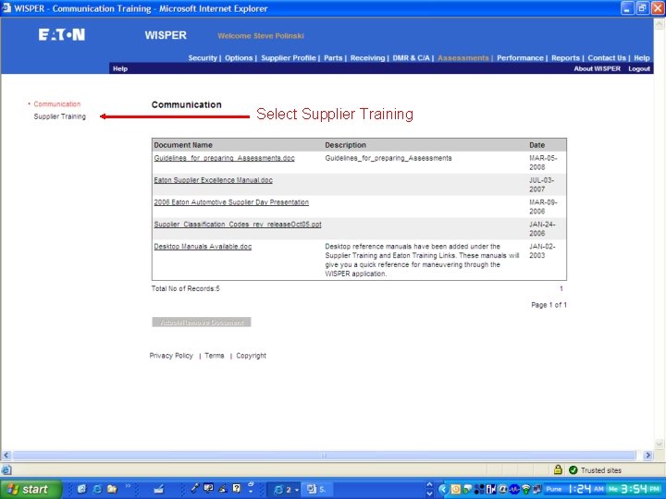Click the Trusted sites zone icon
Screen dimensions: 666x499
[x=573, y=469]
